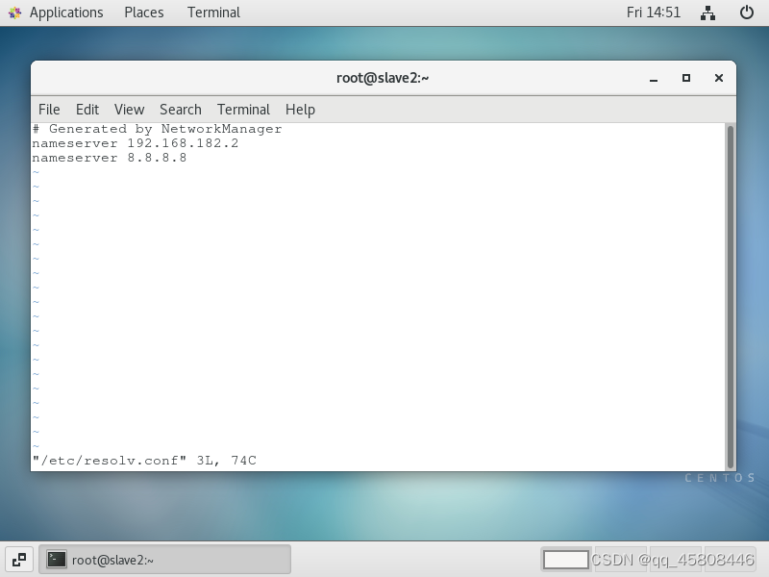Click the power icon in top-right corner
Screen dimensions: 769x577
click(747, 13)
